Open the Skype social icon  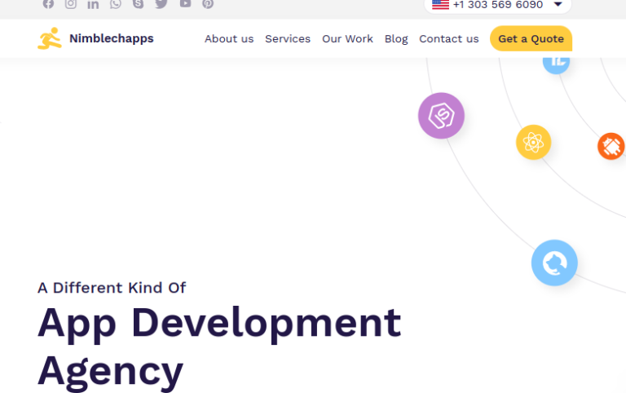[x=138, y=3]
